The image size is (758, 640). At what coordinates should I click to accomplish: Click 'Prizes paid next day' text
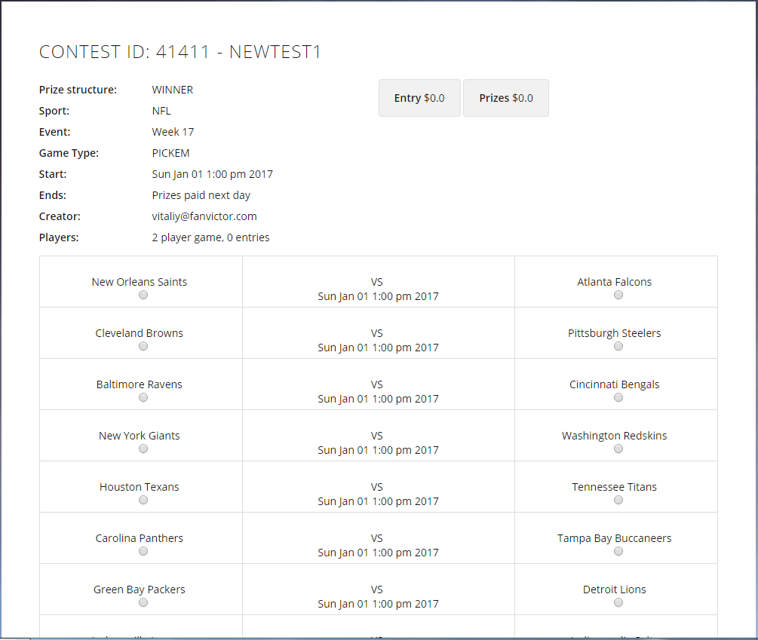click(201, 196)
